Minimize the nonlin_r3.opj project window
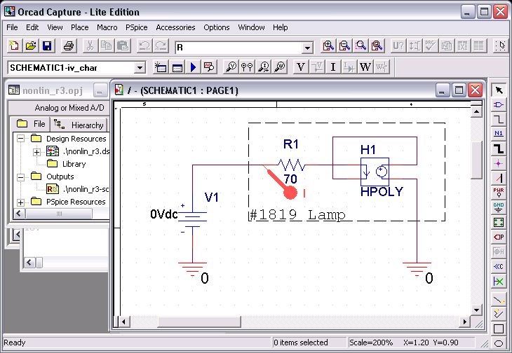This screenshot has width=512, height=353. [x=100, y=90]
